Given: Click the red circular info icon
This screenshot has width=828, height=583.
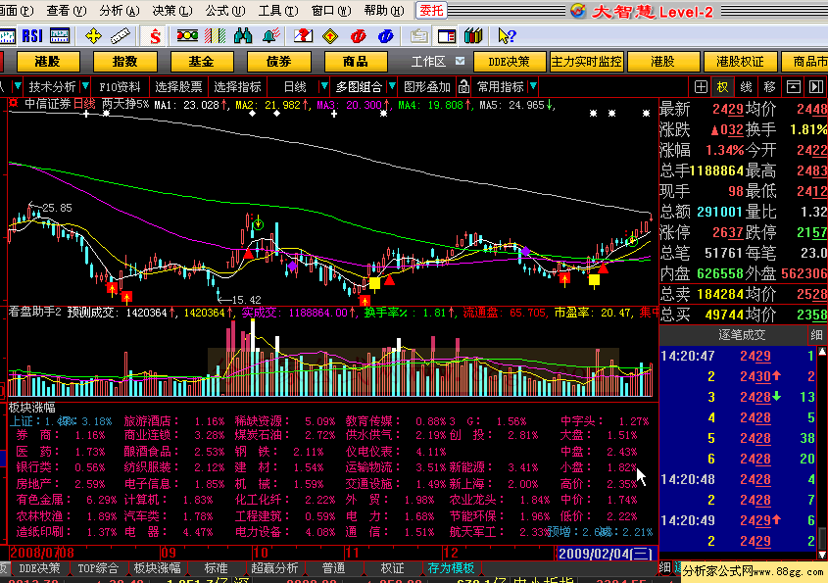Looking at the screenshot, I should click(x=358, y=36).
